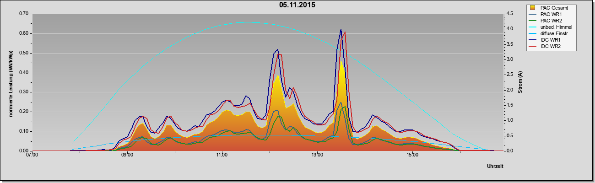Click the 15:00 time axis label
595x183 pixels.
click(412, 155)
